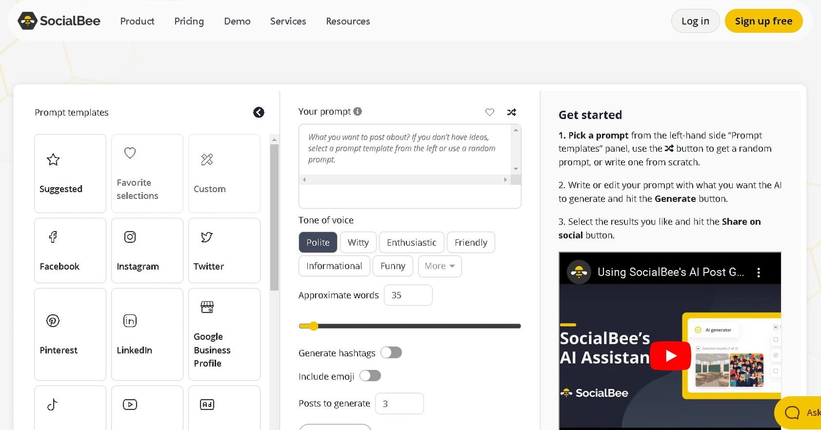The width and height of the screenshot is (821, 430).
Task: Select the YouTube template icon
Action: (x=130, y=404)
